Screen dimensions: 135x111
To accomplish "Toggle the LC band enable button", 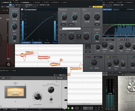I will tap(90, 57).
